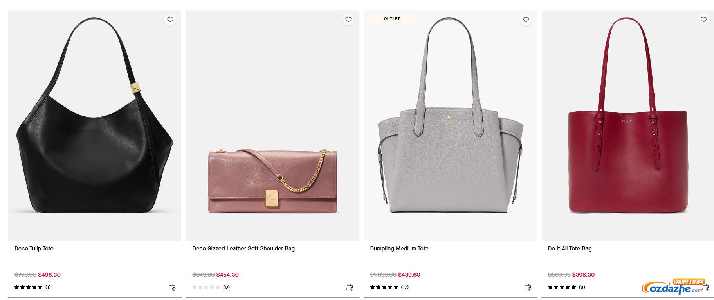Open the Deco Tulip Tote product link
The width and height of the screenshot is (714, 300).
[34, 248]
